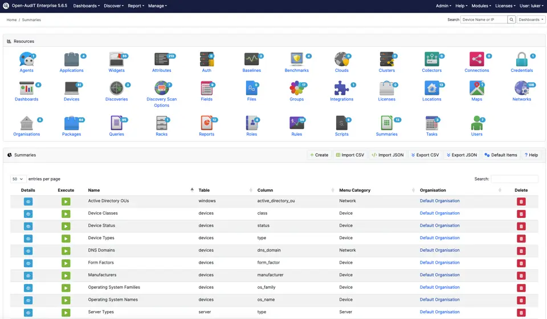Open the Connections share icon
Screen dimensions: 547x319
point(476,59)
